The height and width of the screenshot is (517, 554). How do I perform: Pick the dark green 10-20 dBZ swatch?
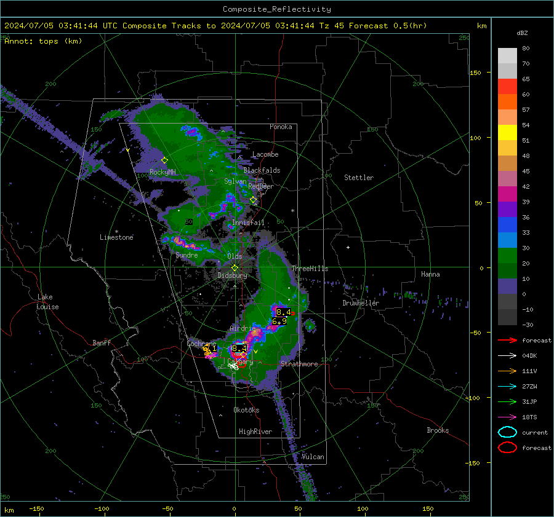(507, 271)
